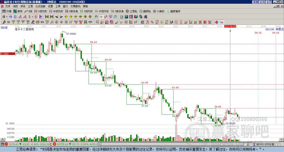Click the 42.99 level label
This screenshot has width=284, height=152.
[x=144, y=83]
